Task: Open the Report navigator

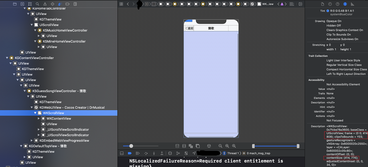Action: [75, 4]
